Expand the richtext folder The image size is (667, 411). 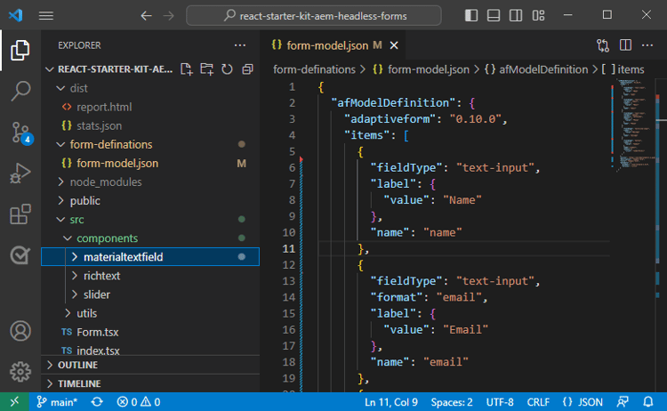(101, 276)
